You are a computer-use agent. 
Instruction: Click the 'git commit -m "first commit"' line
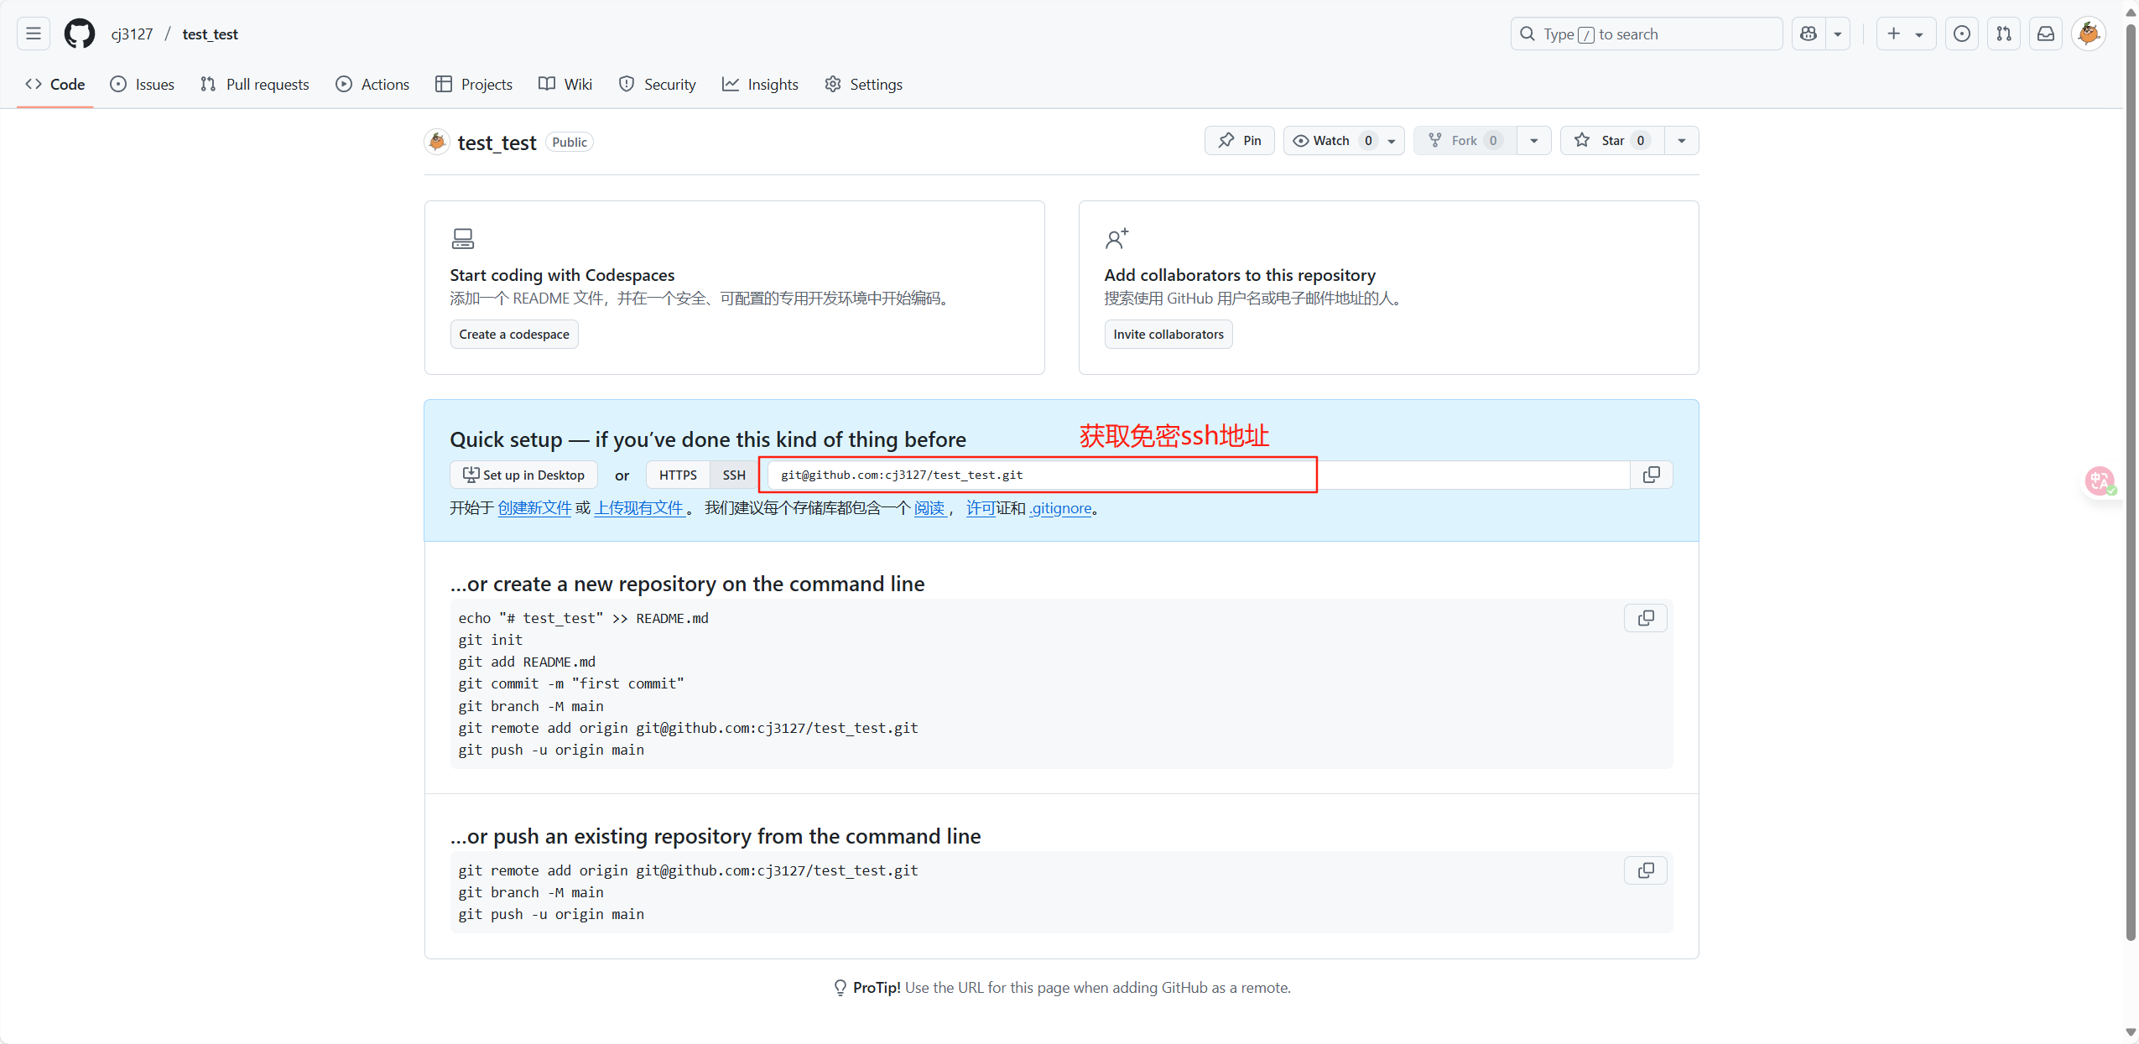(x=571, y=683)
